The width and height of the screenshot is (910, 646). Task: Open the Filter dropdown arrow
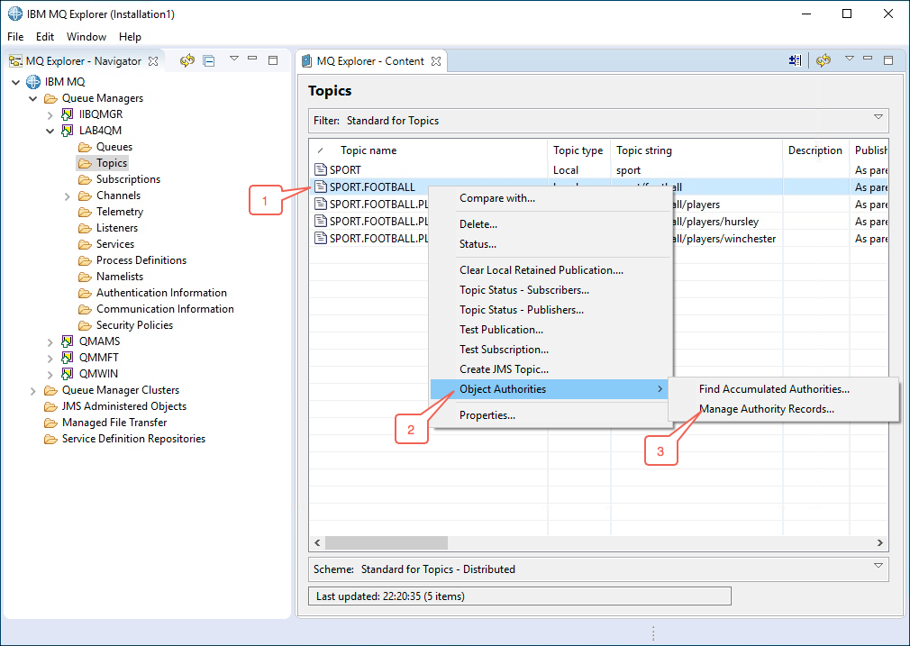coord(878,117)
